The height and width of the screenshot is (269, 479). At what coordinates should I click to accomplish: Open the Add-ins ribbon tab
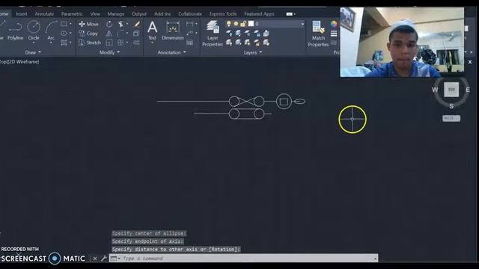coord(162,14)
